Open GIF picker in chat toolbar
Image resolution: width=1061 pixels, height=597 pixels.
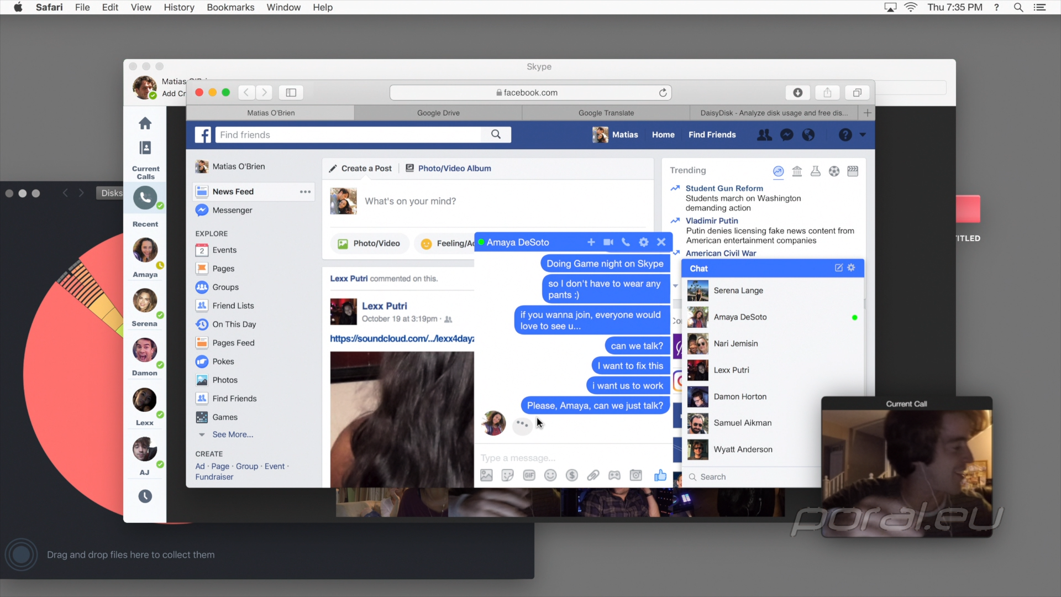click(529, 475)
